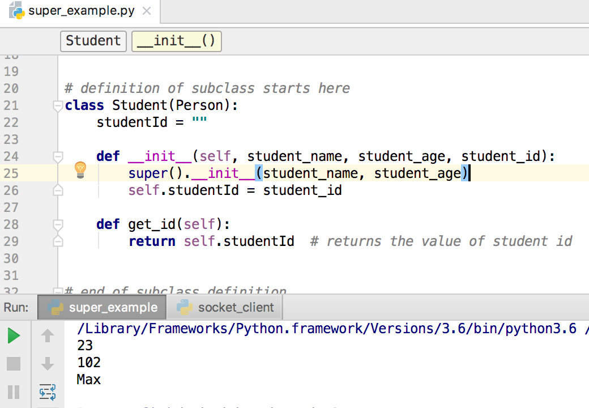Toggle soft-wrap in the run console
This screenshot has width=589, height=408.
(x=48, y=392)
